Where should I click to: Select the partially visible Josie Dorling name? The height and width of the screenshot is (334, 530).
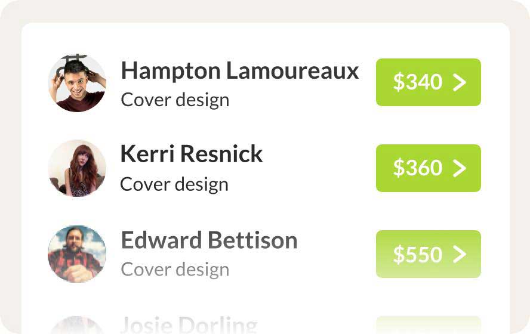click(x=189, y=326)
